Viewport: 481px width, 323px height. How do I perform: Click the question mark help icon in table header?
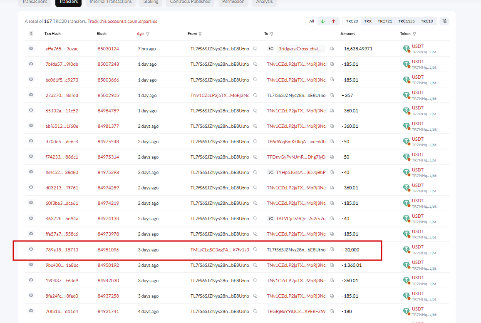point(31,34)
